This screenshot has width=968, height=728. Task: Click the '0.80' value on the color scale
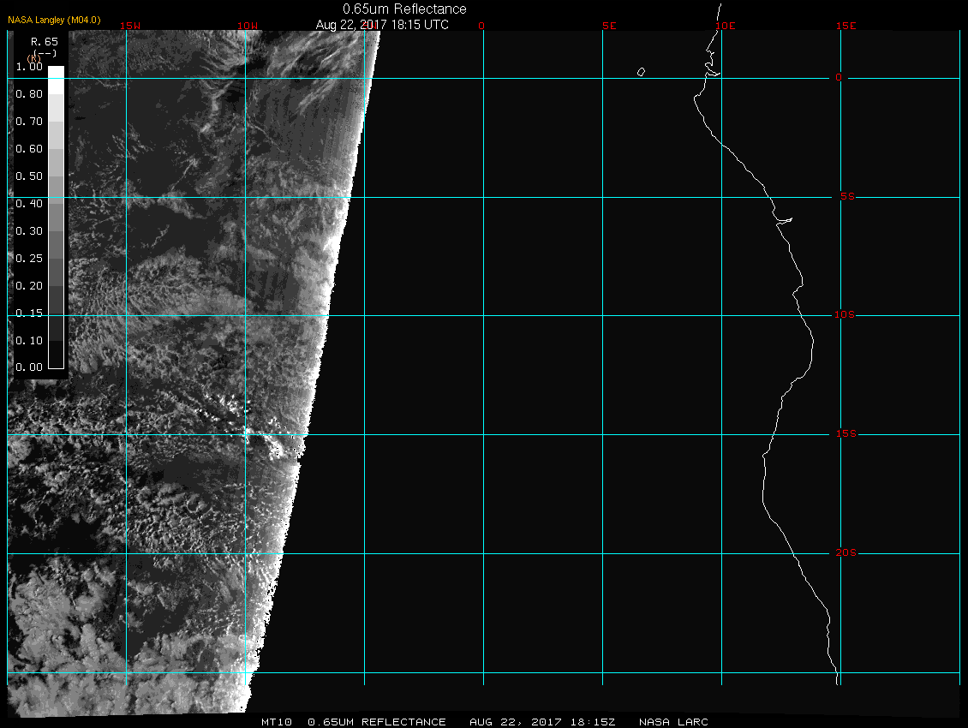coord(29,94)
